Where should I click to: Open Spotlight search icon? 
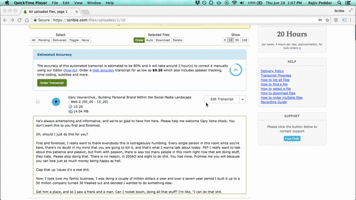coord(339,3)
